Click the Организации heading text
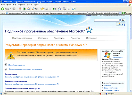Viewport: 132px width, 95px height. coord(11,74)
